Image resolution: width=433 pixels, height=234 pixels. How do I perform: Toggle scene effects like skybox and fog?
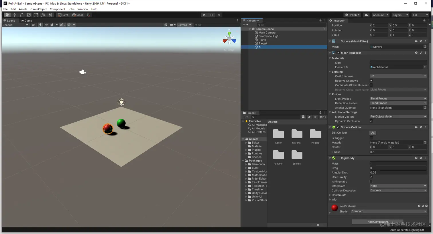coord(52,25)
